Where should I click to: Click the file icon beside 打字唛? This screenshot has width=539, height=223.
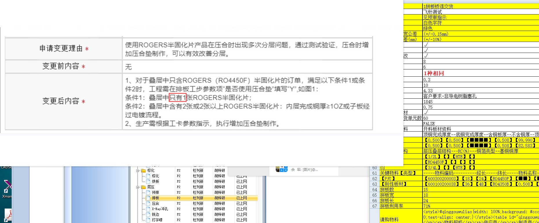(148, 220)
